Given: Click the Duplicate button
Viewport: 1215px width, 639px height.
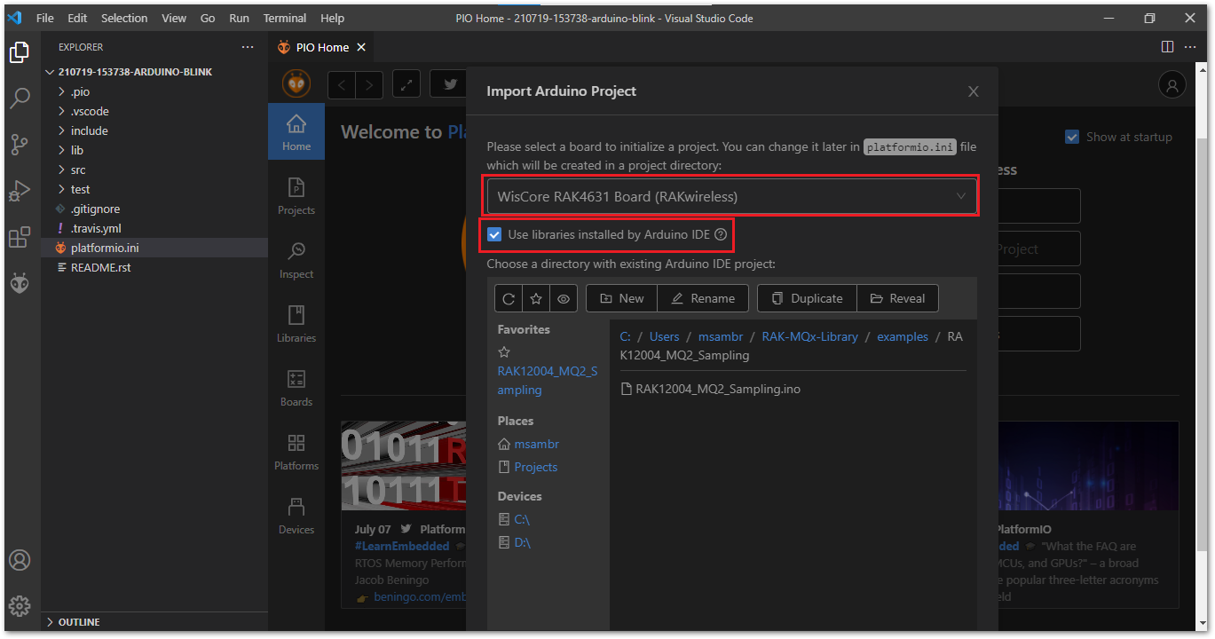Looking at the screenshot, I should click(807, 298).
